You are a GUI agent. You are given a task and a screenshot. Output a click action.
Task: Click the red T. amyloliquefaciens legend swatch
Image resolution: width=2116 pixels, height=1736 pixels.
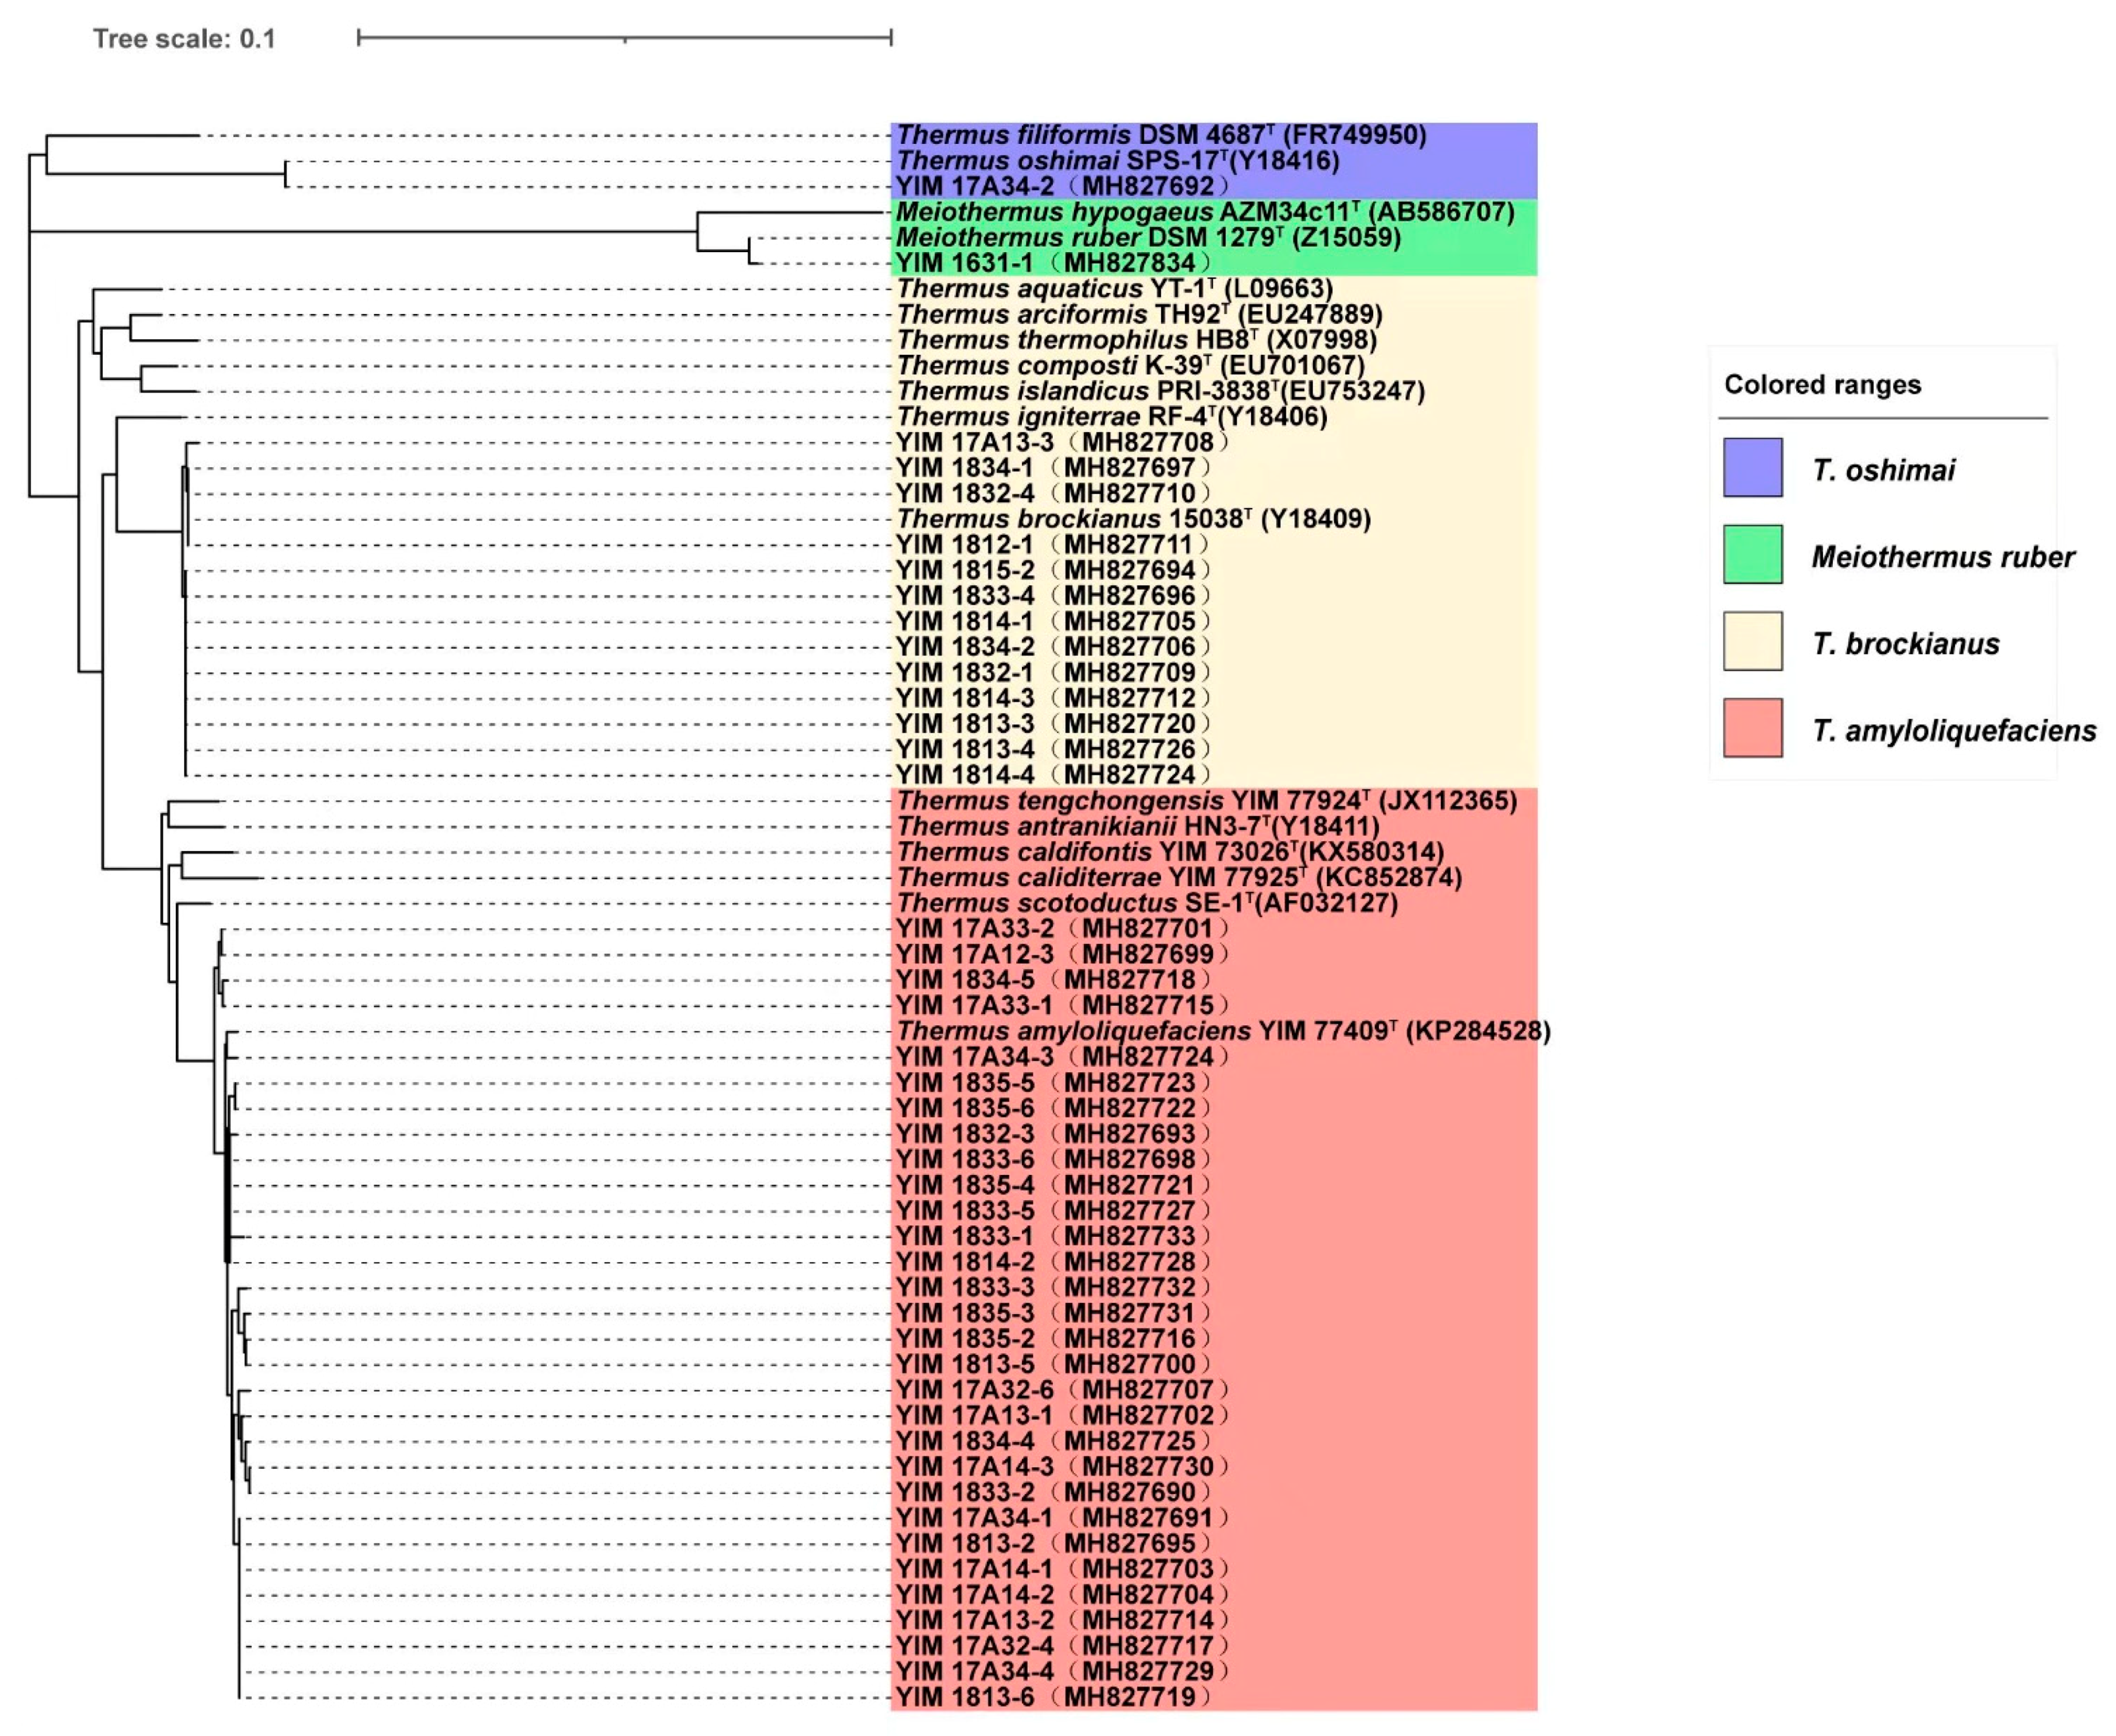(x=1752, y=728)
